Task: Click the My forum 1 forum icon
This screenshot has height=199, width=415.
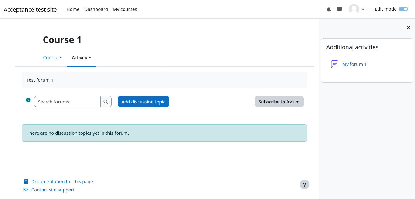Action: click(x=334, y=64)
